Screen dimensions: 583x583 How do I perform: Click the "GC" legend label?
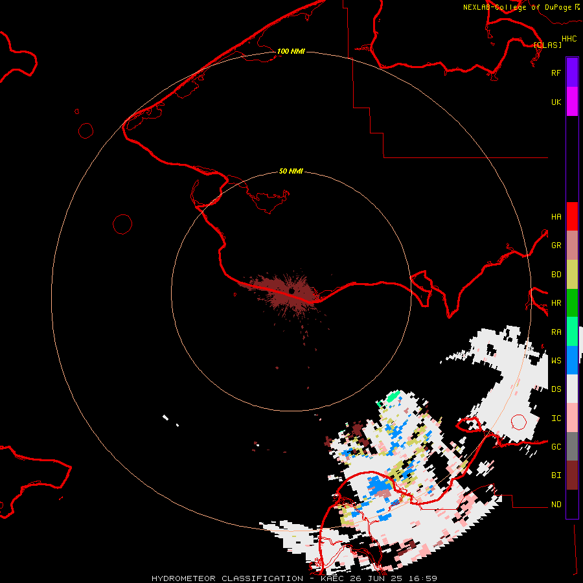[556, 446]
